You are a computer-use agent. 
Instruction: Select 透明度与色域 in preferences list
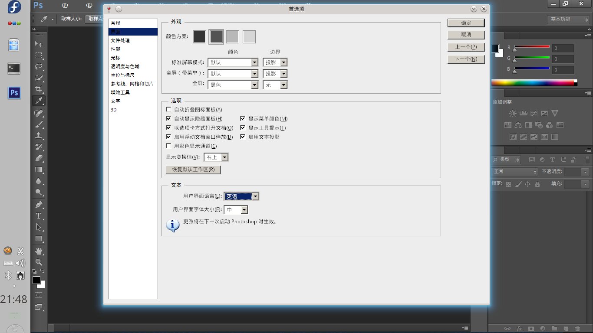pos(133,66)
